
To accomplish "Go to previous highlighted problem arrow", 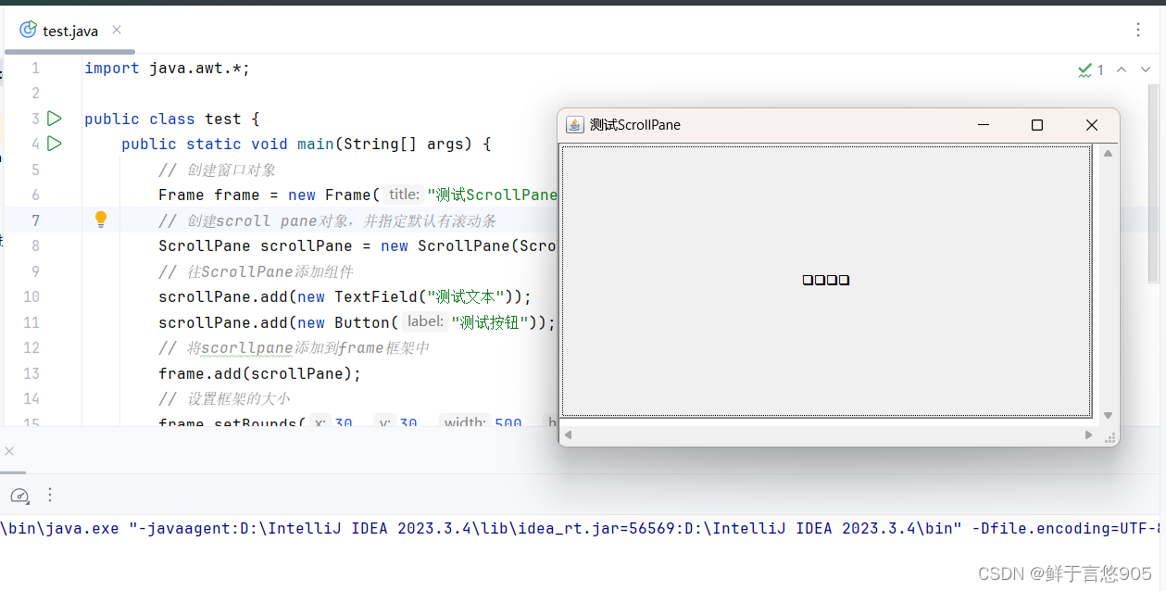I will coord(1122,69).
